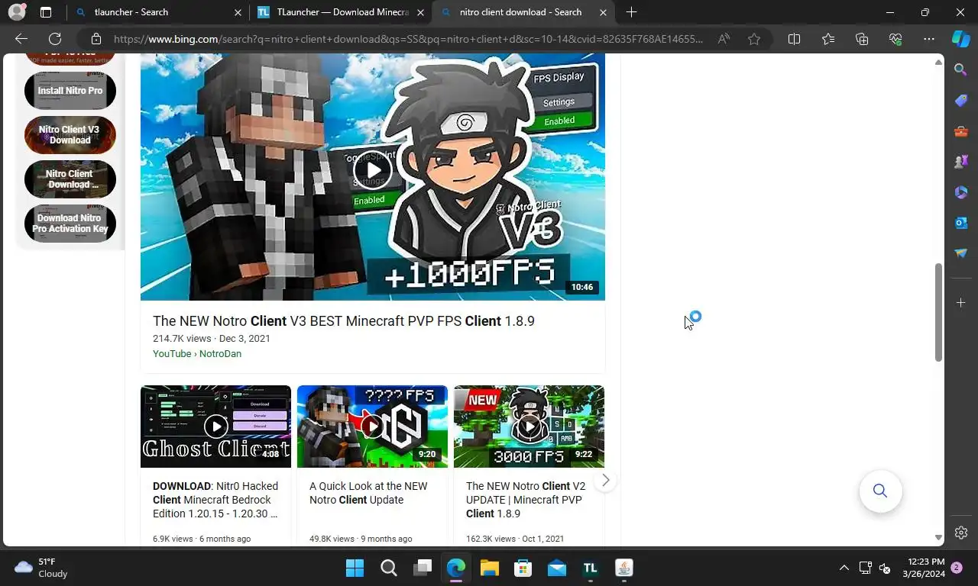Open the sidebar Microsoft 365 icon

point(961,192)
